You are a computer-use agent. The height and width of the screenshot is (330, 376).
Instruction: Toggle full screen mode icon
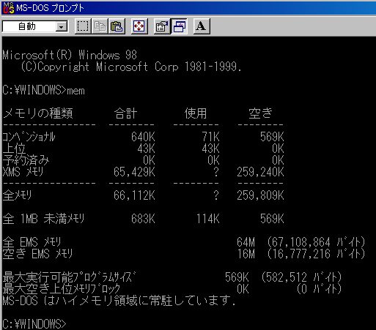[139, 26]
